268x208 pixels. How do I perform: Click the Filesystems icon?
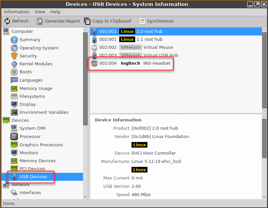tap(14, 96)
